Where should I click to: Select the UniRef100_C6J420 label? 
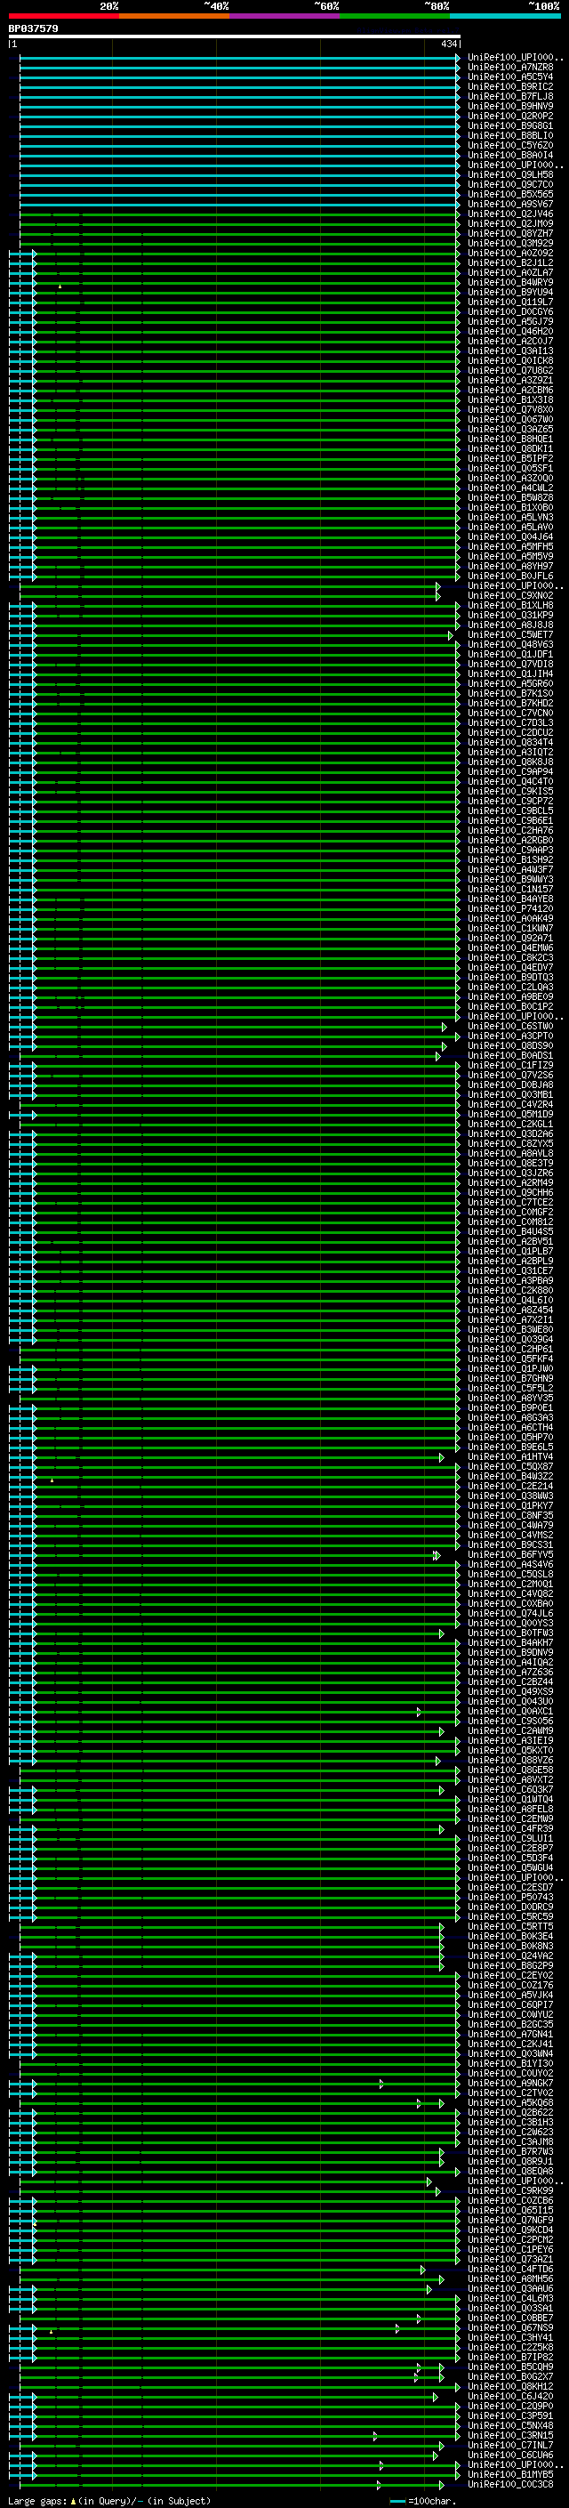(x=510, y=2396)
